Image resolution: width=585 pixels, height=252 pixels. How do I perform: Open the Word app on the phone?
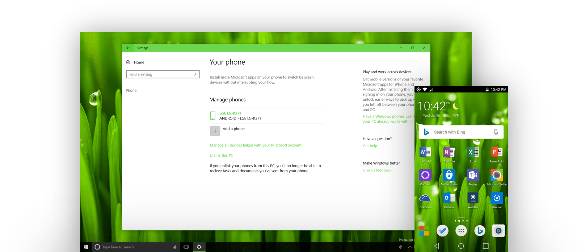425,152
